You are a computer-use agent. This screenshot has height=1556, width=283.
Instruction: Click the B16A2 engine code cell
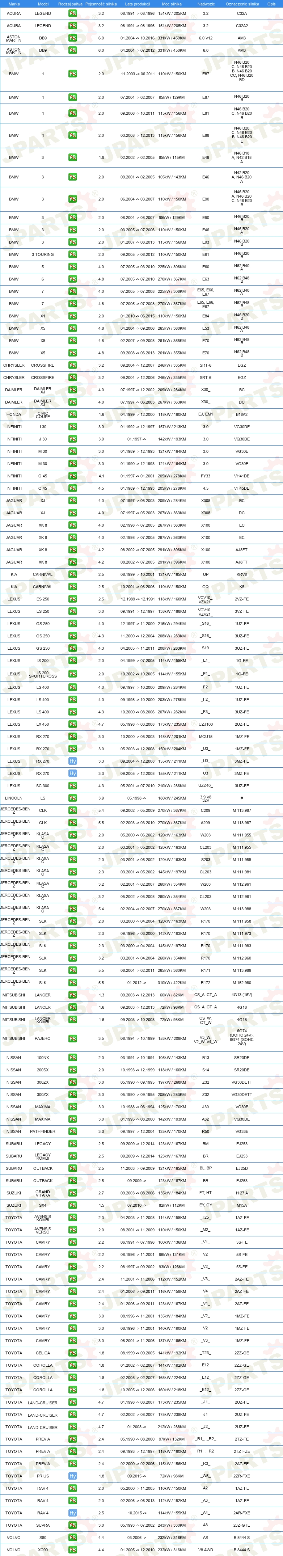pos(242,414)
